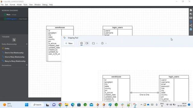Viewport: 193px width, 108px height.
Task: Click username column in StarUML login_users entity
Action: 109,33
